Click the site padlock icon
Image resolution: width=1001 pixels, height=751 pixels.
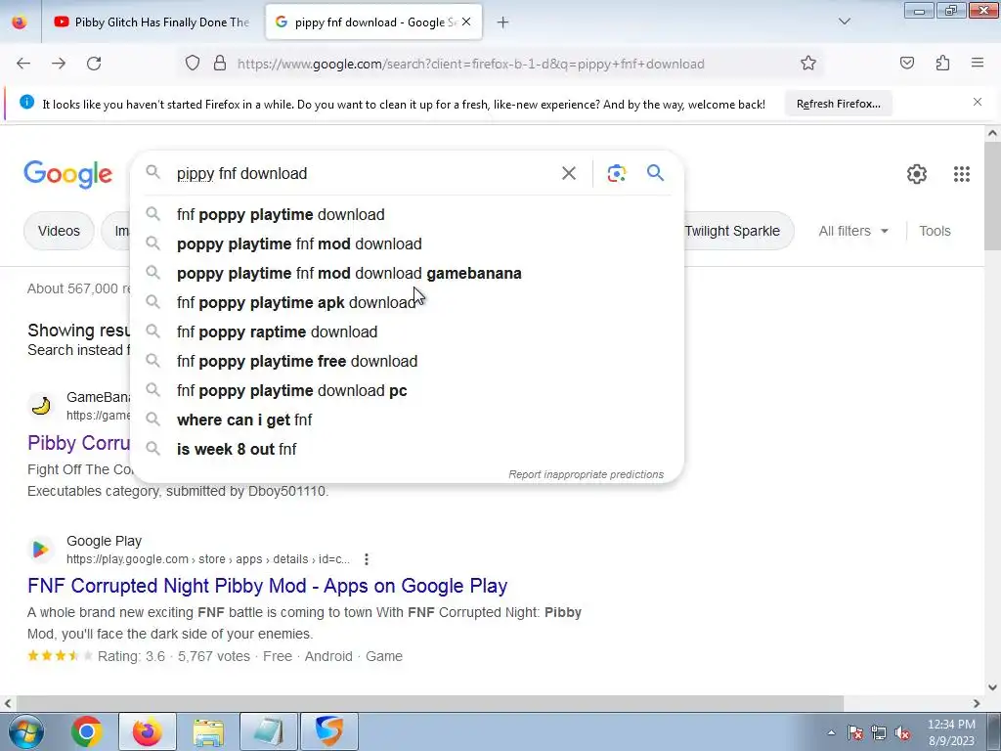click(220, 64)
